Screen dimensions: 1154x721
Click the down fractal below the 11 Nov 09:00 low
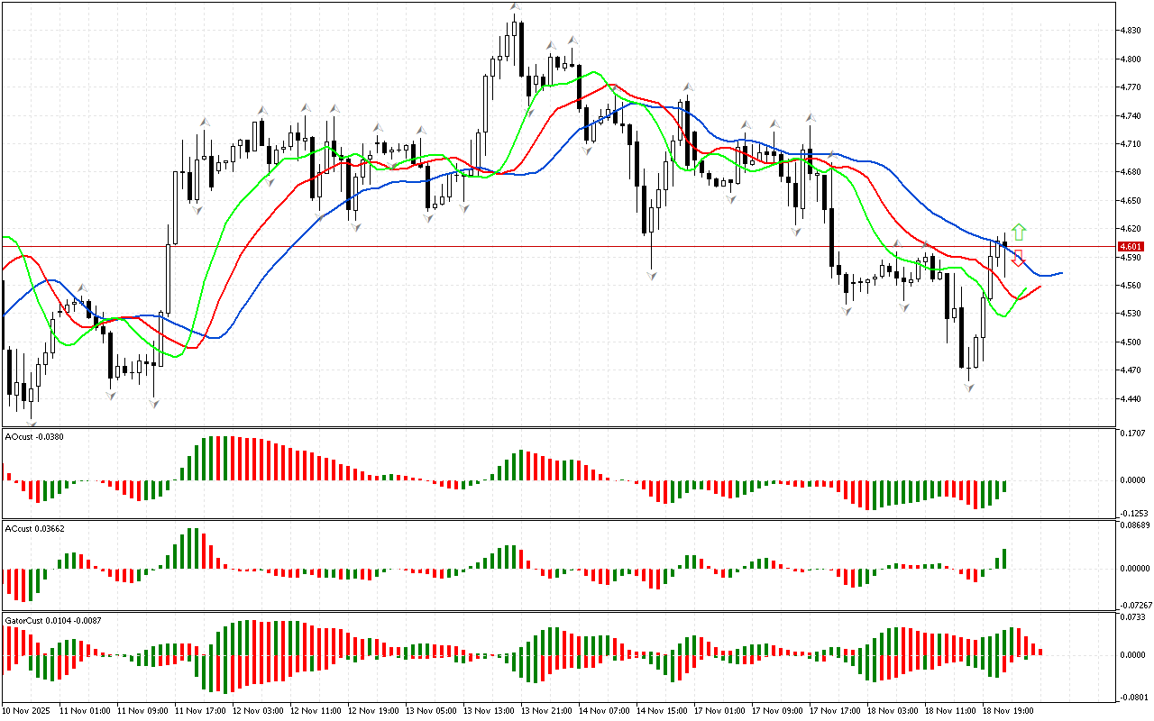(x=154, y=403)
